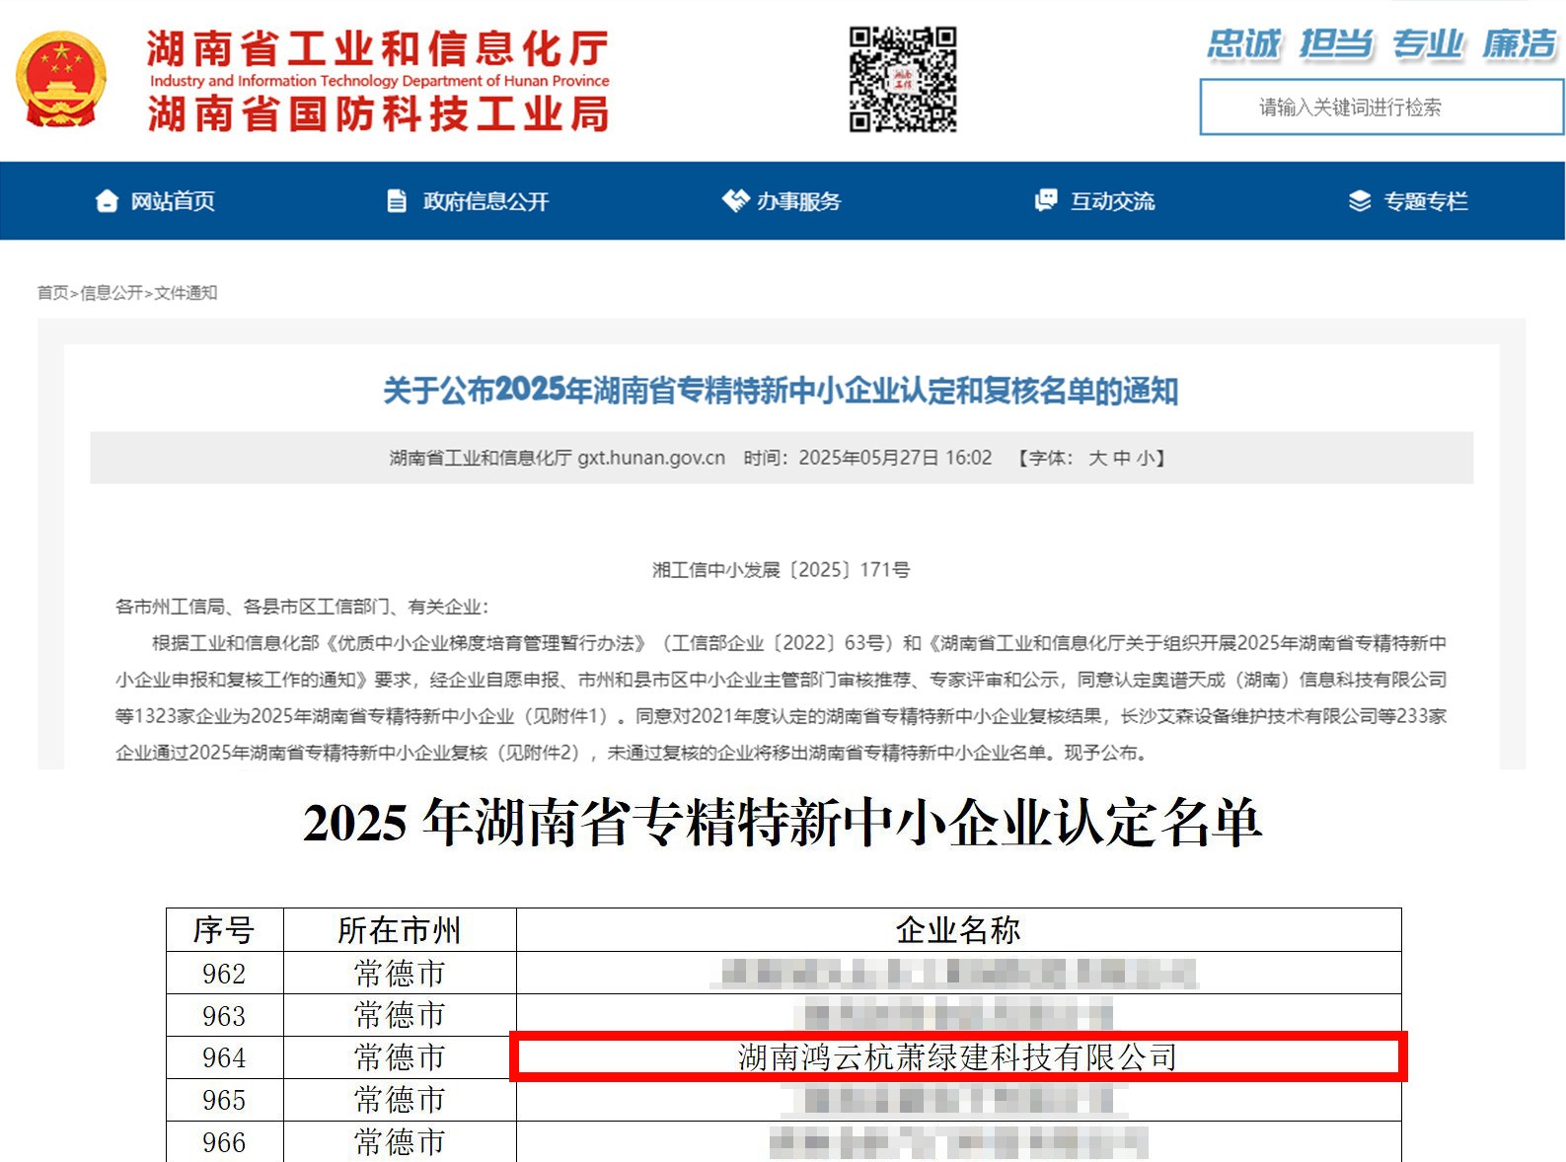Set font size to large (大)
Viewport: 1566px width, 1162px height.
tap(1097, 459)
